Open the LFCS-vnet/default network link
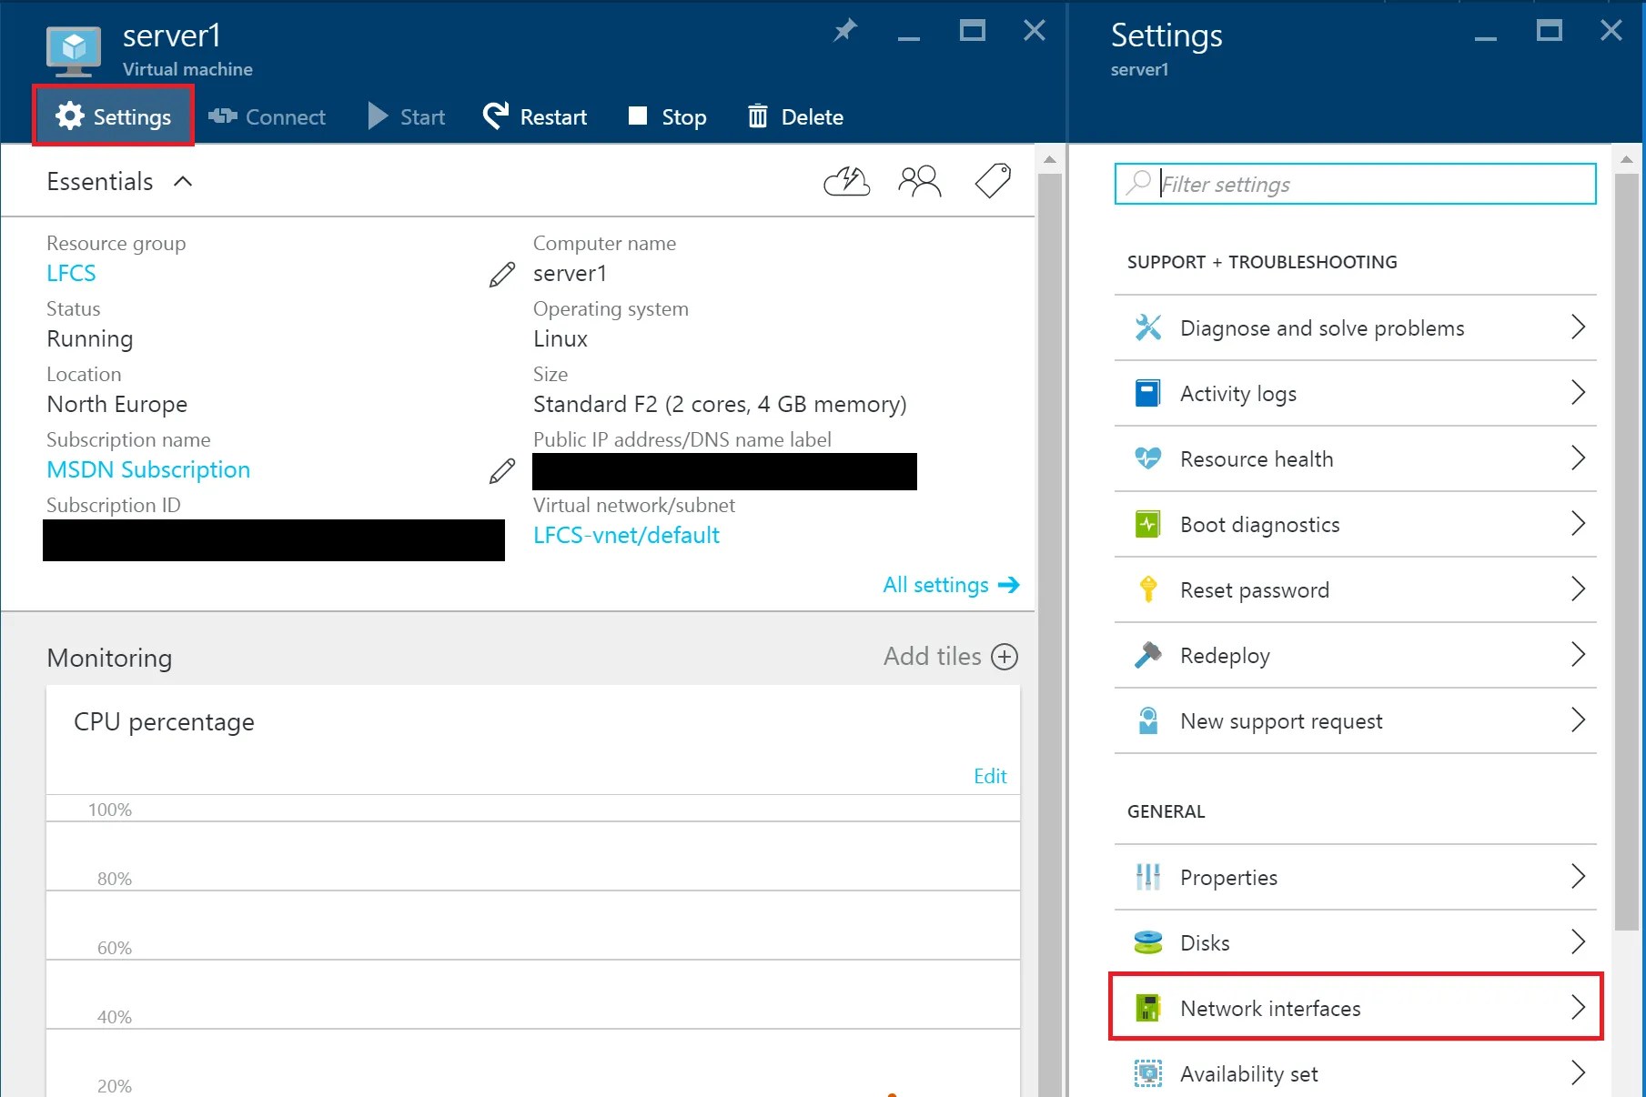This screenshot has height=1097, width=1646. point(626,535)
